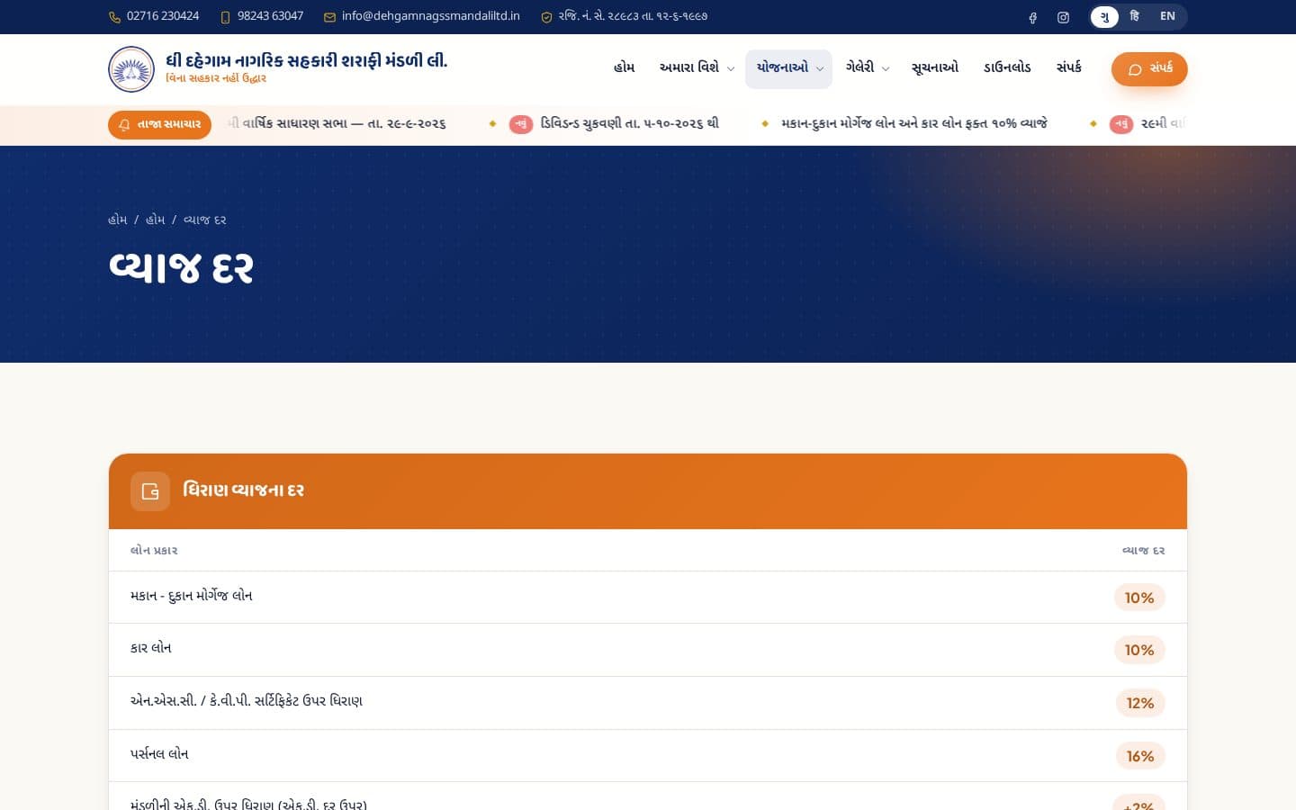This screenshot has width=1296, height=810.
Task: Expand the ગેલેરી dropdown menu
Action: point(867,68)
